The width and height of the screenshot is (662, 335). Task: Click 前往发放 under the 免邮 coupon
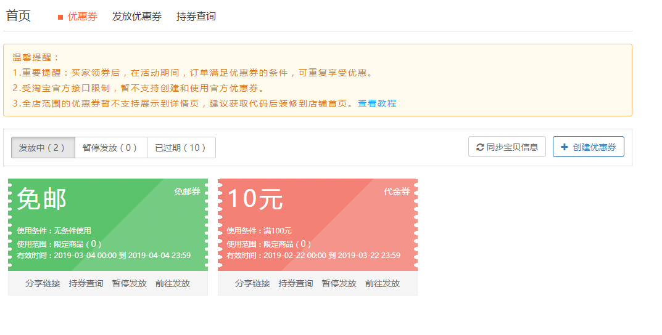pyautogui.click(x=173, y=283)
